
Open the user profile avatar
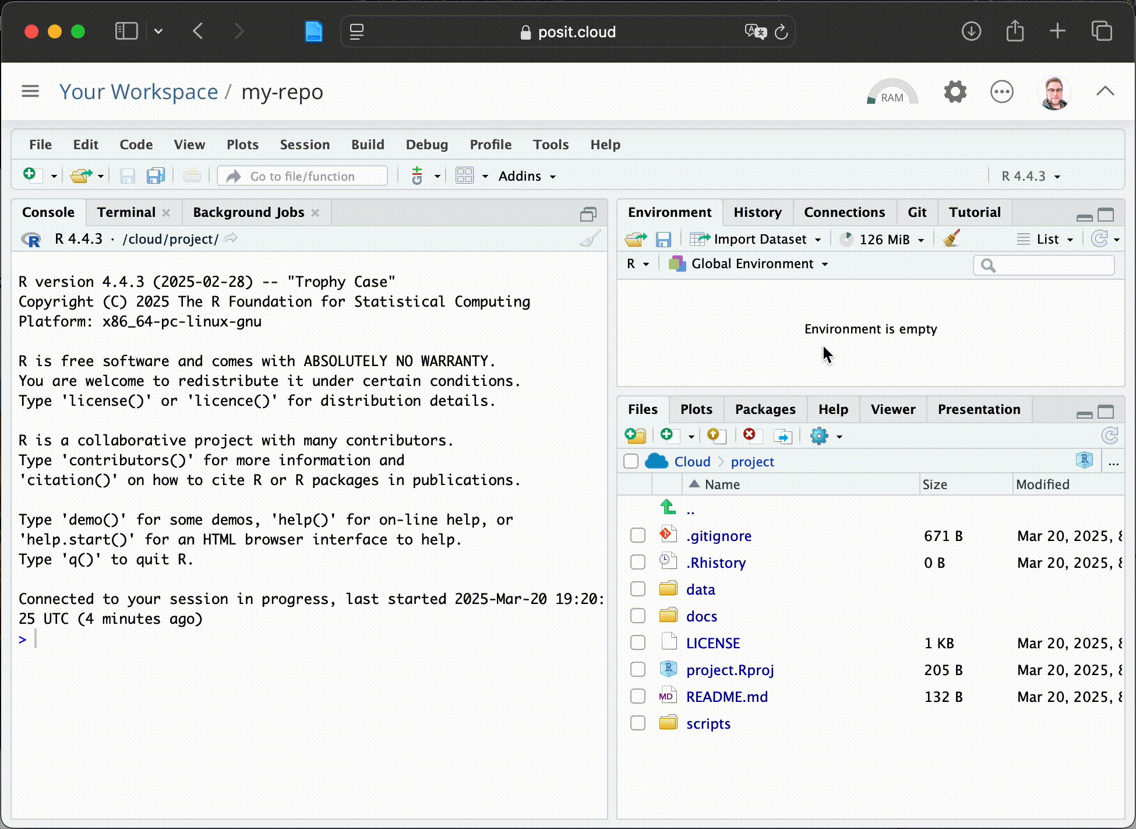click(x=1054, y=93)
